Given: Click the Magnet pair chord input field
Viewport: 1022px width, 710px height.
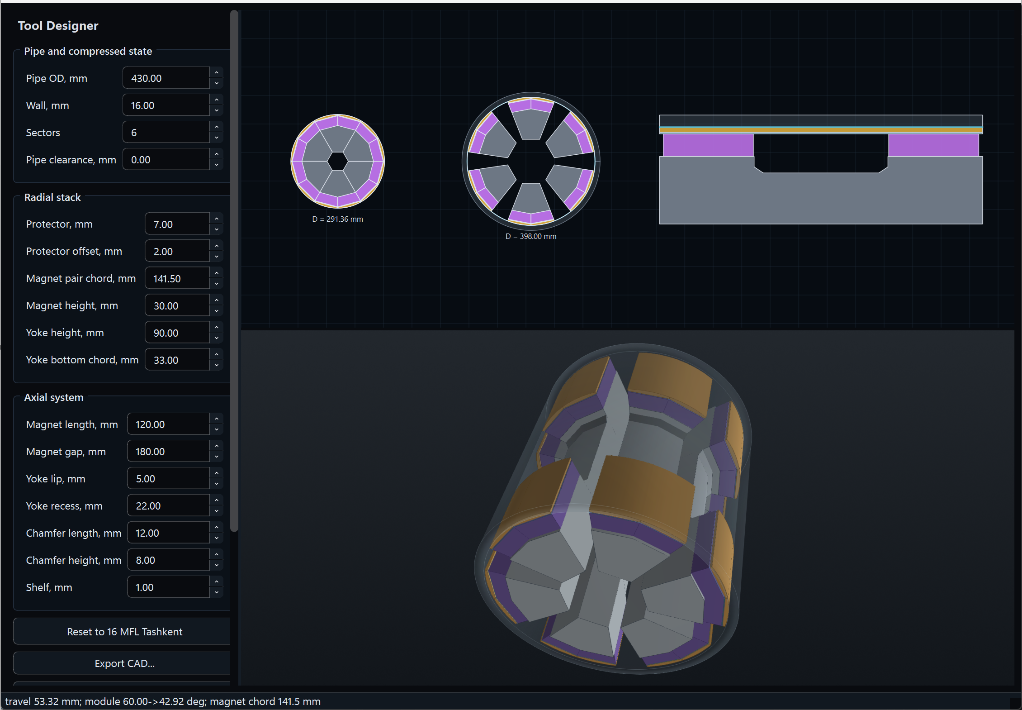Looking at the screenshot, I should pos(177,278).
